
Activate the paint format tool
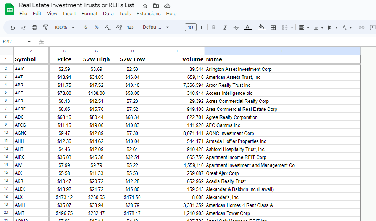[x=45, y=27]
